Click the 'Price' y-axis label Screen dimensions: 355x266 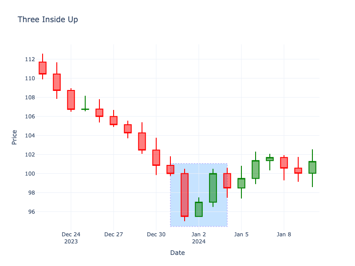tap(15, 137)
